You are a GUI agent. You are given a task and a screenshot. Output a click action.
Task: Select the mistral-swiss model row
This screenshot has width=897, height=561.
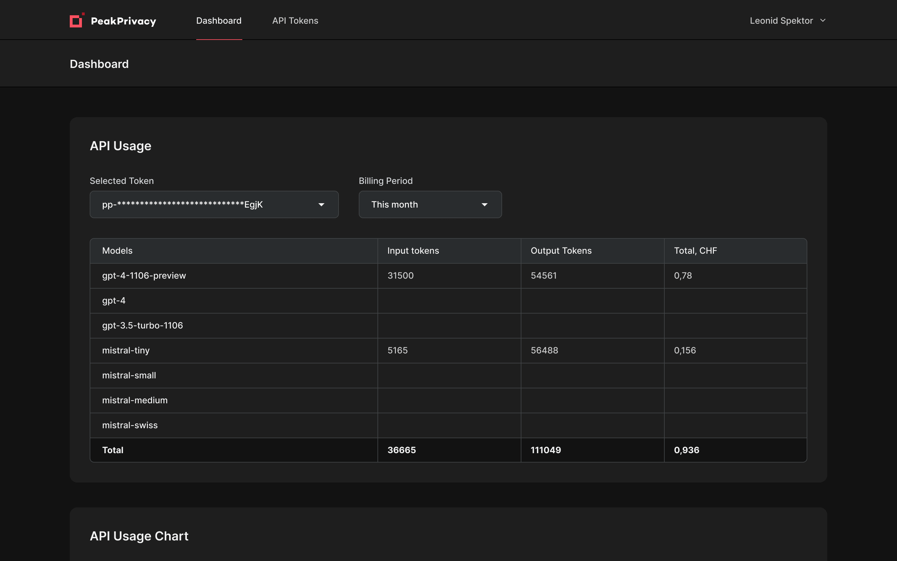pos(448,425)
